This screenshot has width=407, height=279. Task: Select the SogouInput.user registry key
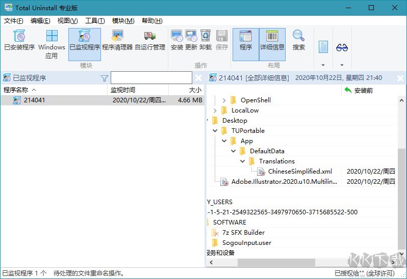click(x=246, y=243)
